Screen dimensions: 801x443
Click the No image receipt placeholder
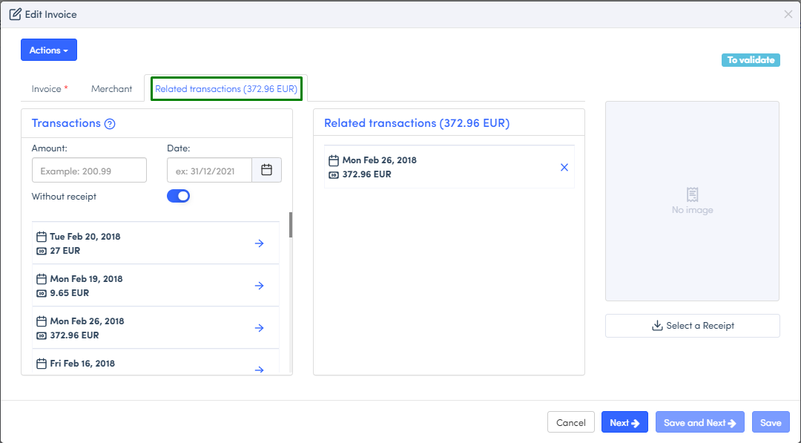pyautogui.click(x=692, y=201)
